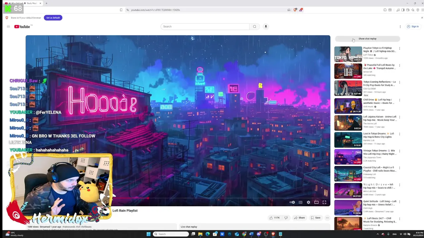Open Tokyo Evening Reflections video title
This screenshot has height=238, width=424.
(380, 83)
